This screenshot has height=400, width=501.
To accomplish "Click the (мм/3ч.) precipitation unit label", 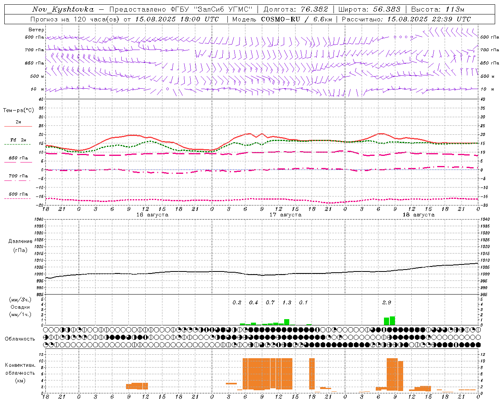I will (20, 300).
